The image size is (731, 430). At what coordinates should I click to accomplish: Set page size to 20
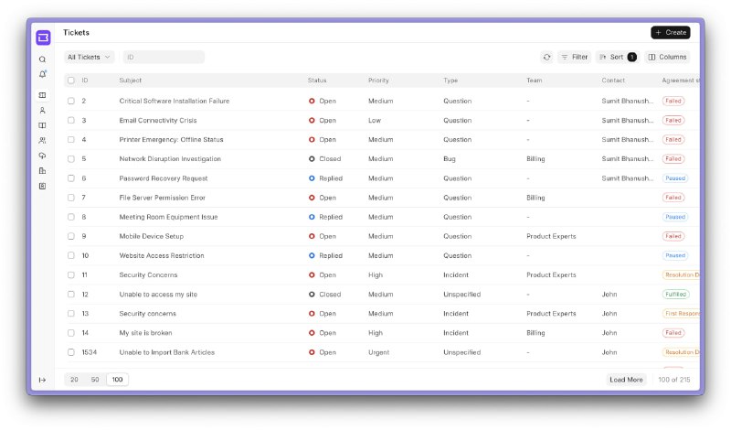click(x=74, y=380)
